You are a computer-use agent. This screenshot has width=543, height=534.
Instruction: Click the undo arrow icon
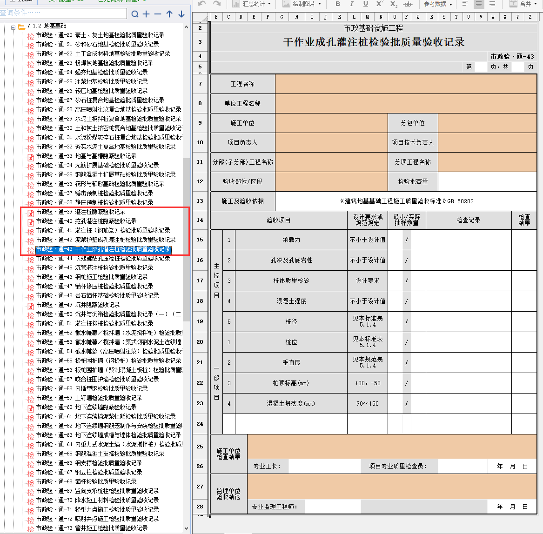202,4
